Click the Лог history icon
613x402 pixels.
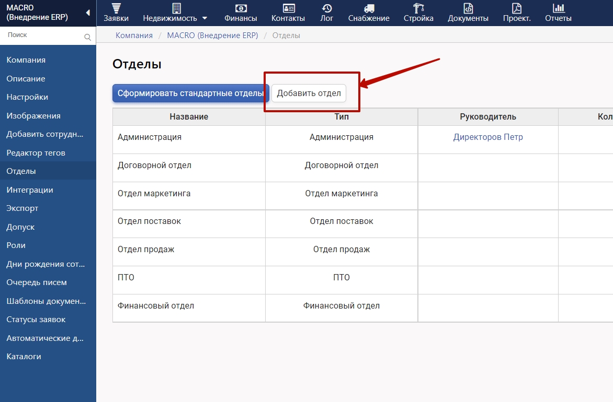pyautogui.click(x=327, y=8)
